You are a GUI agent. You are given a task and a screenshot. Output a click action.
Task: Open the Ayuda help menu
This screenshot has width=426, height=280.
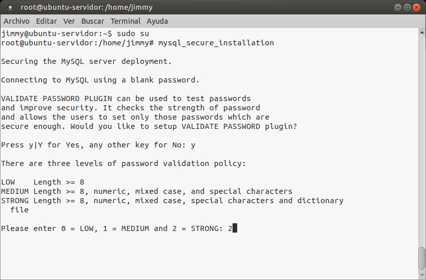157,21
